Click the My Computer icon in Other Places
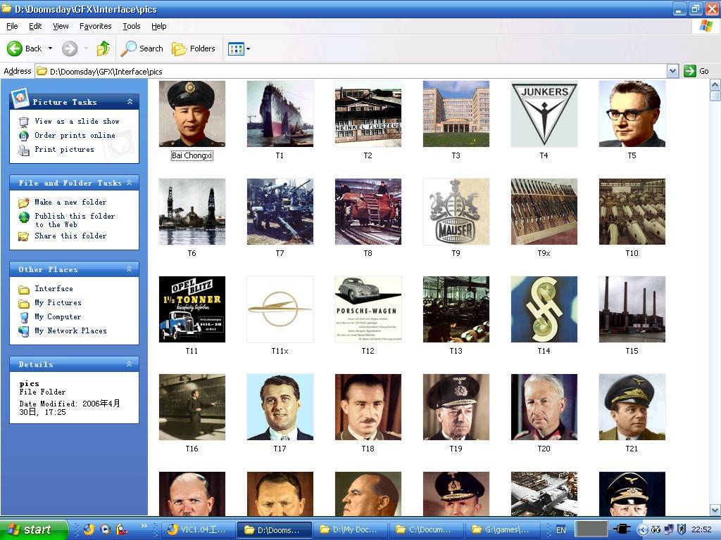Viewport: 721px width, 540px height. (24, 317)
